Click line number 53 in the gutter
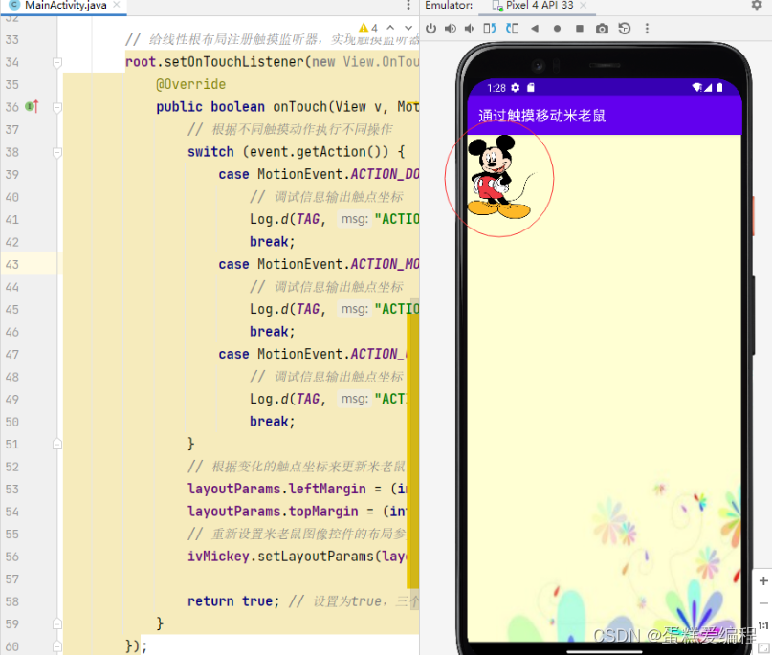Screen dimensions: 772x655 (x=12, y=490)
